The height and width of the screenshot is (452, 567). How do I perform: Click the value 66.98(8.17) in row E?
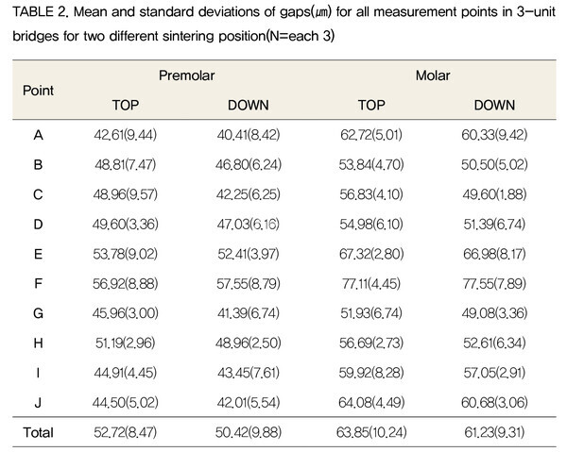coord(494,254)
